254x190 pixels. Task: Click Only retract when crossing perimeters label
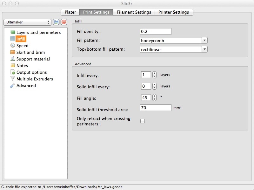tap(104, 121)
